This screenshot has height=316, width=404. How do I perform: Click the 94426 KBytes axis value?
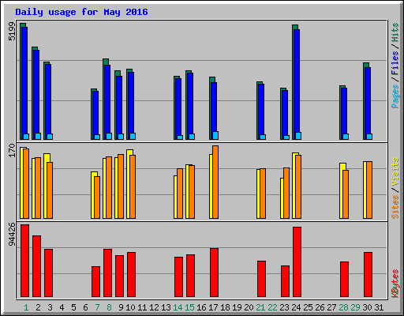12,235
